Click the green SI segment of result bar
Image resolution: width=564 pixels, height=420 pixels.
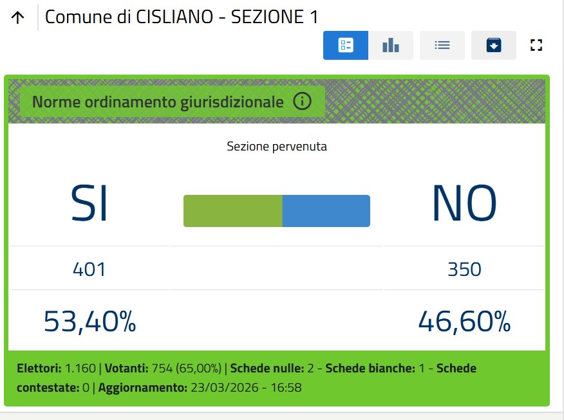(x=233, y=211)
